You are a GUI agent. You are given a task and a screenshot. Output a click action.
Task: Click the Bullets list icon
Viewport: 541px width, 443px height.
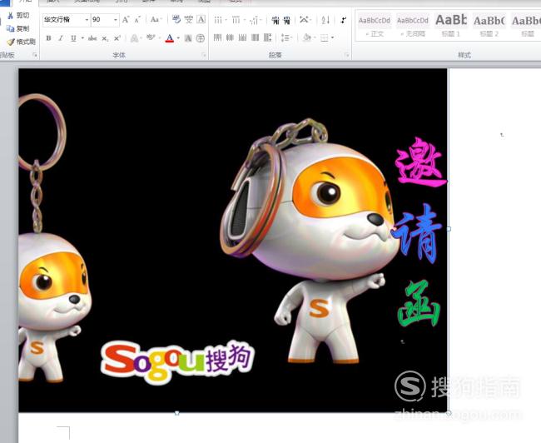coord(220,20)
